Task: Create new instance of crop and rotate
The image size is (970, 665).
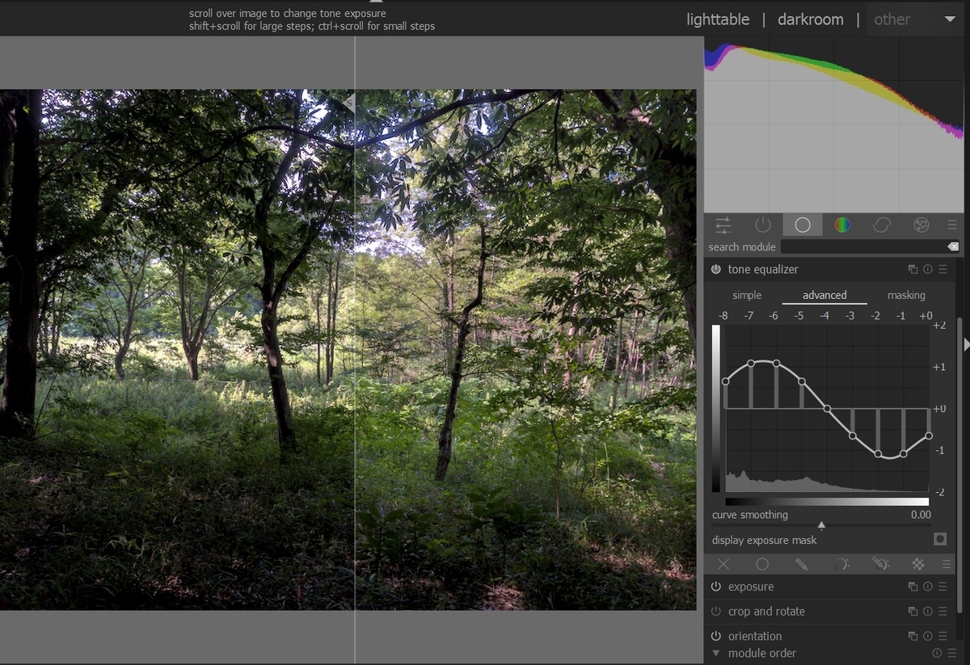Action: (x=913, y=612)
